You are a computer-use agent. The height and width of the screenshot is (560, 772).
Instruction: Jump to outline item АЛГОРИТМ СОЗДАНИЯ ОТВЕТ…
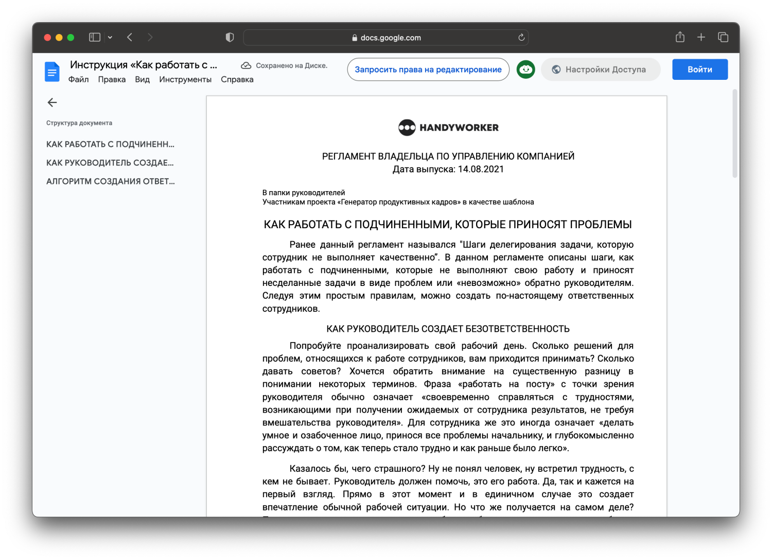pyautogui.click(x=110, y=181)
